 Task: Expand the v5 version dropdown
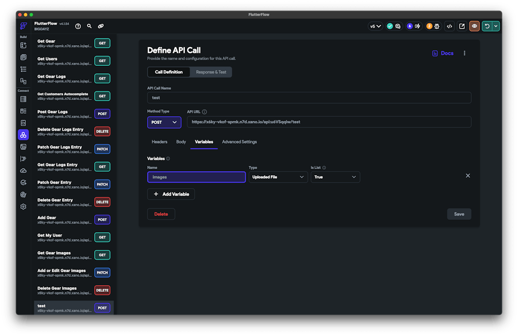[375, 26]
